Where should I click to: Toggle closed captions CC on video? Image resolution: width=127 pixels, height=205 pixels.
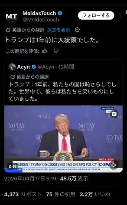pos(114,114)
